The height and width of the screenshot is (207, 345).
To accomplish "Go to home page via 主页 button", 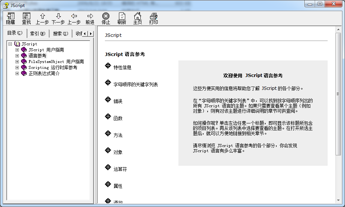I will click(x=137, y=18).
